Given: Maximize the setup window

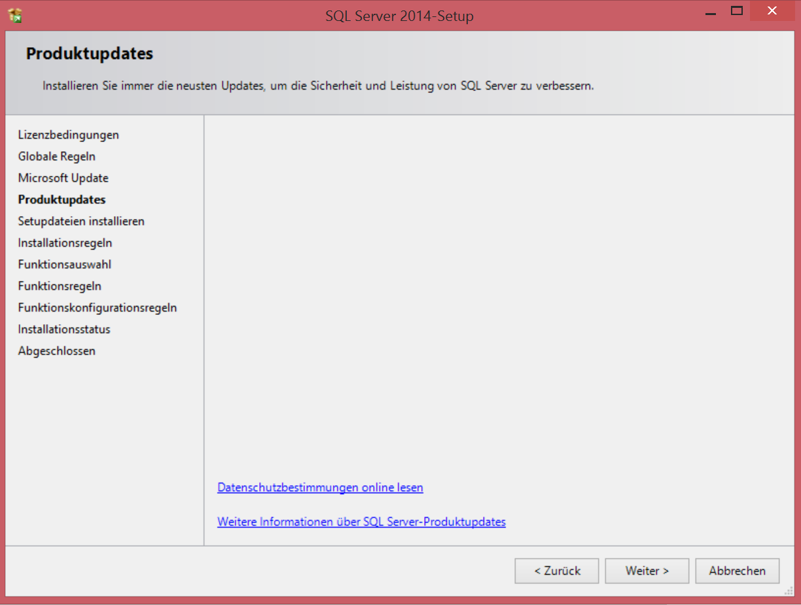Looking at the screenshot, I should coord(737,11).
